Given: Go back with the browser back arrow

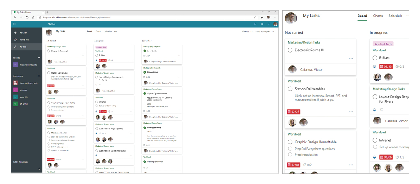Looking at the screenshot, I should 15,17.
